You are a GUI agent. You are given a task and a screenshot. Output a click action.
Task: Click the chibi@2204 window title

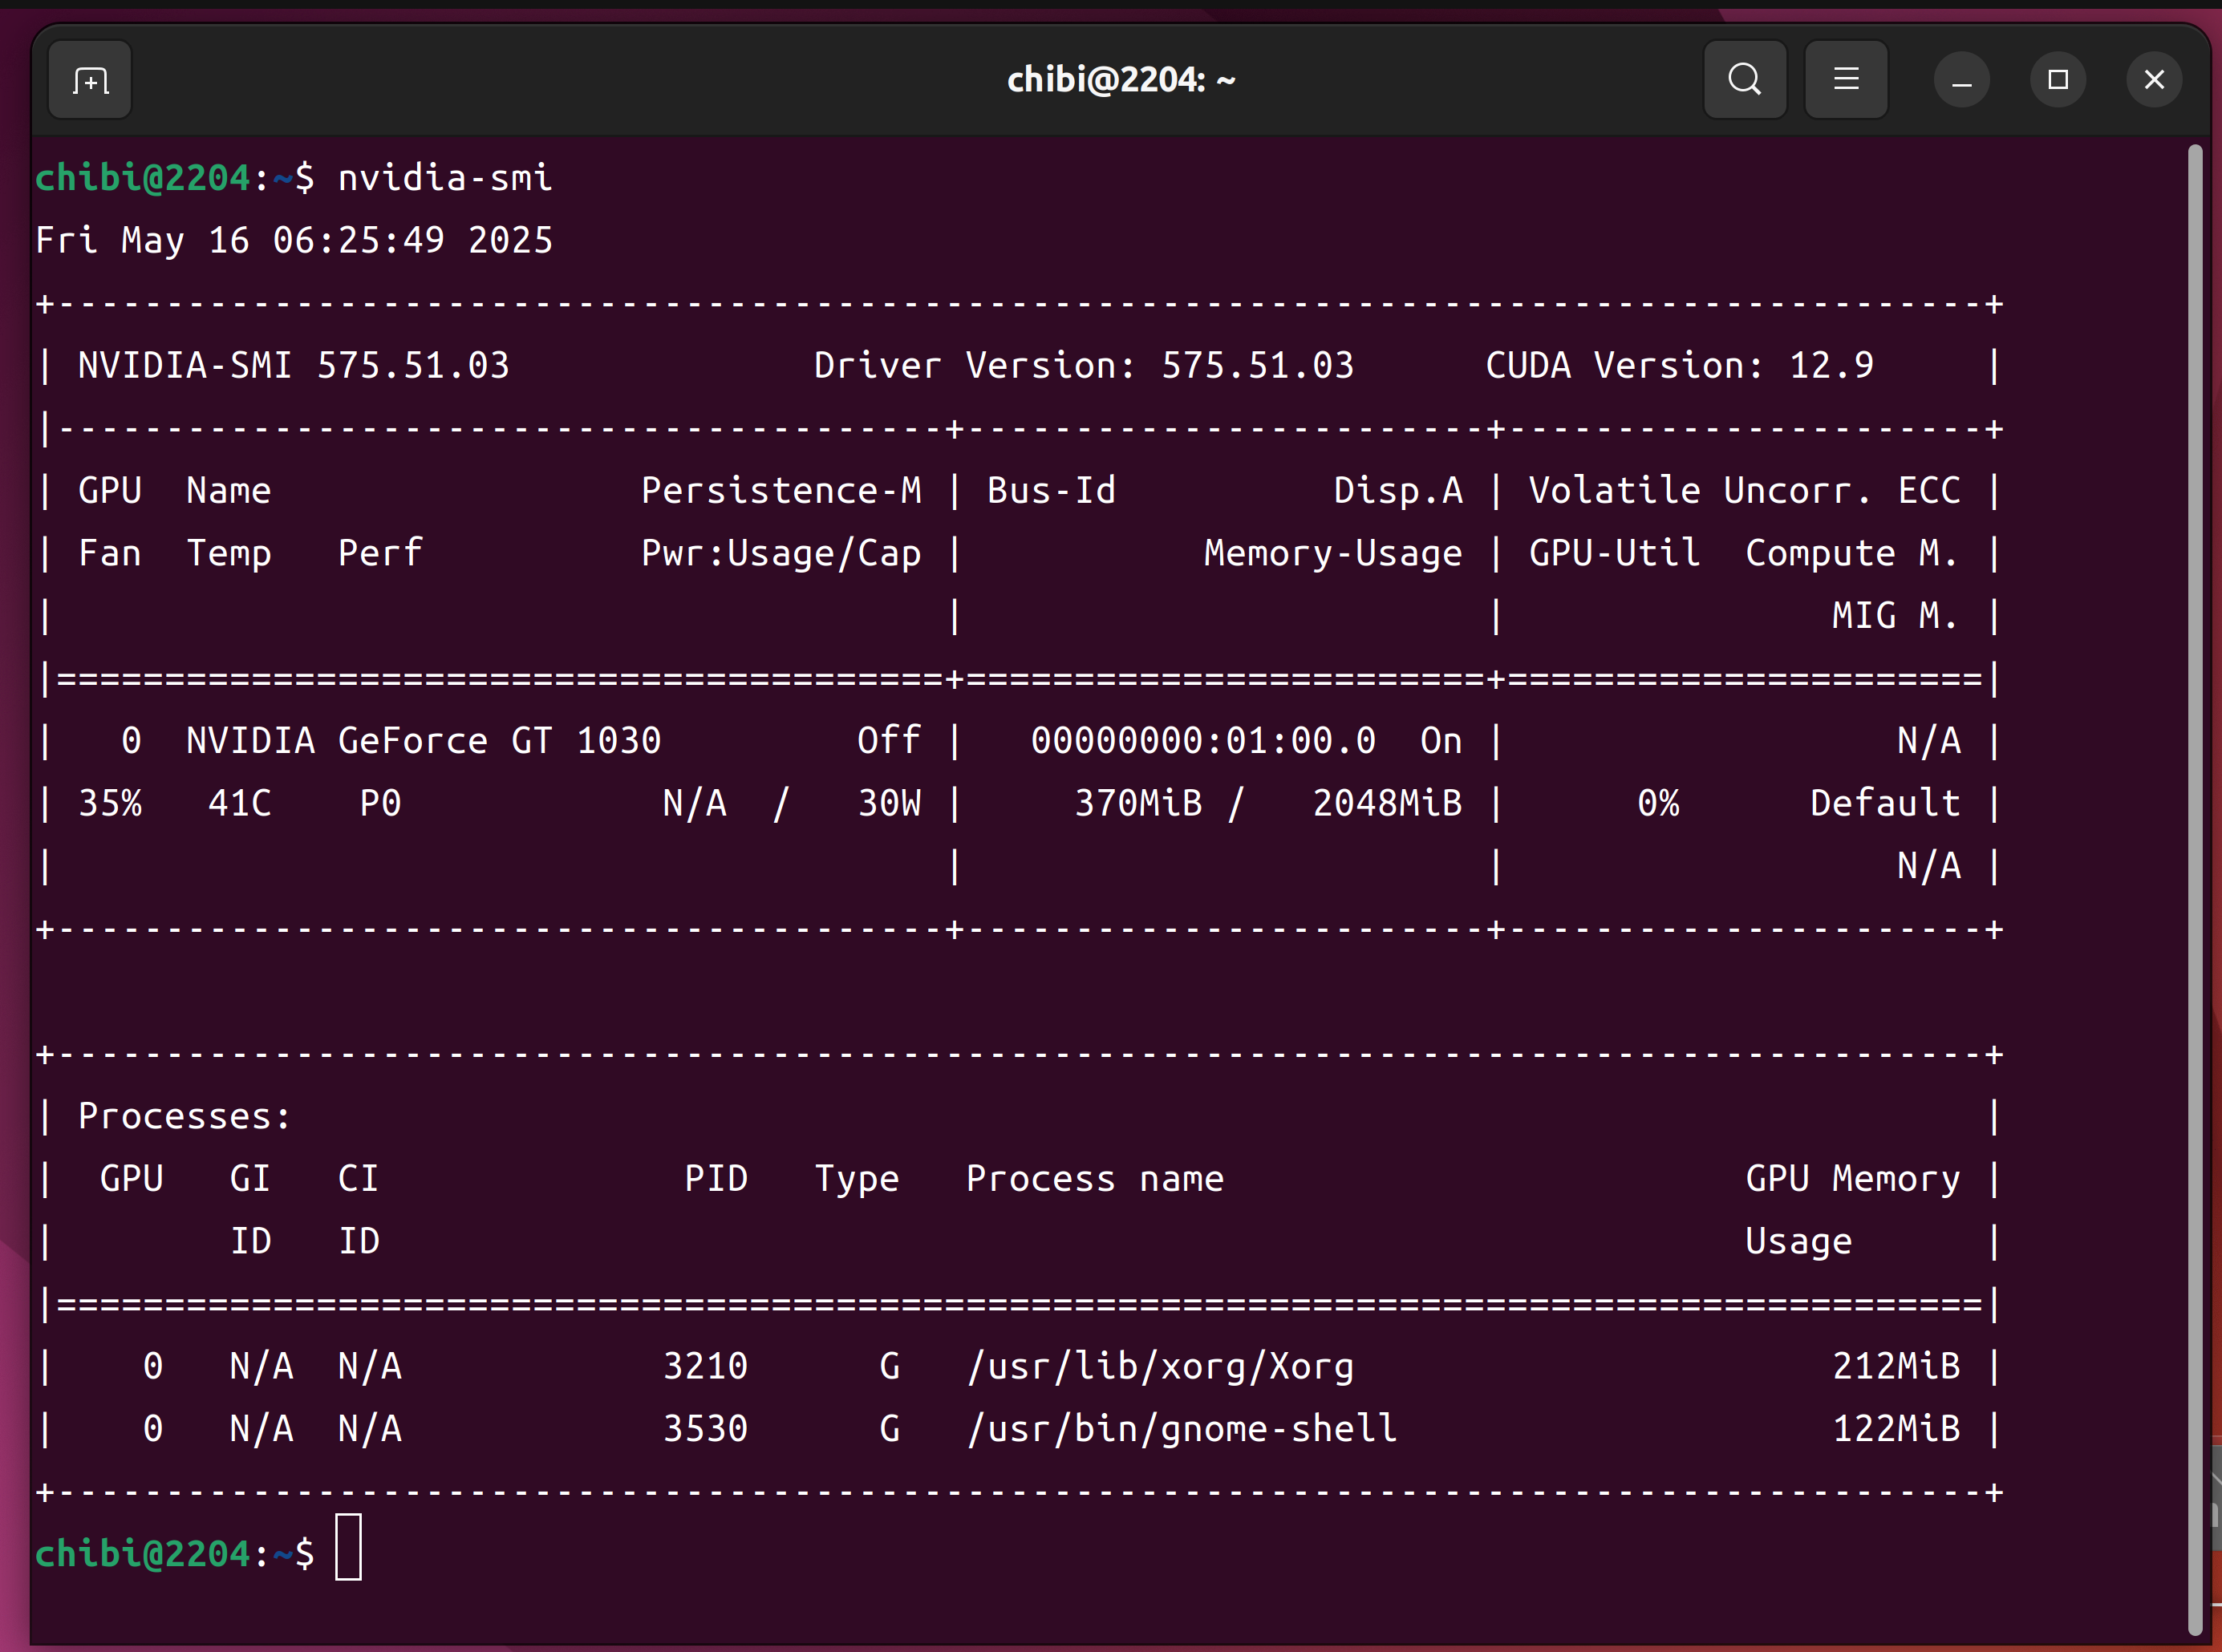pos(1120,80)
